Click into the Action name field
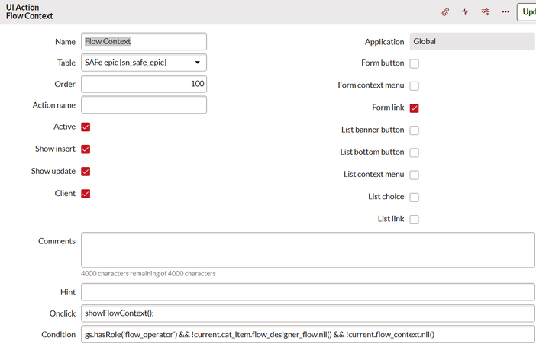 (144, 104)
